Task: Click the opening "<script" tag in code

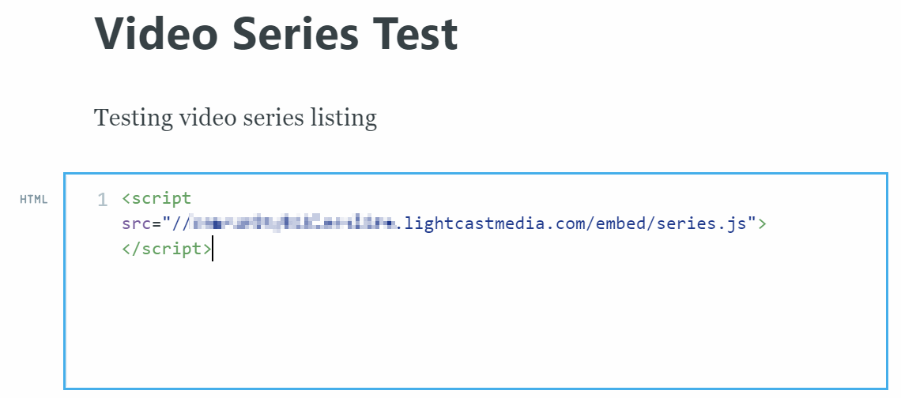Action: (156, 199)
